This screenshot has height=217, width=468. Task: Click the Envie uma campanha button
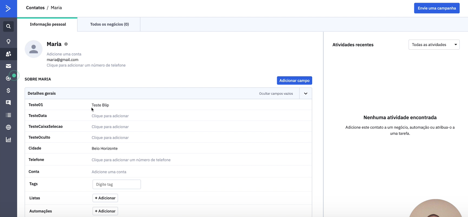click(437, 8)
